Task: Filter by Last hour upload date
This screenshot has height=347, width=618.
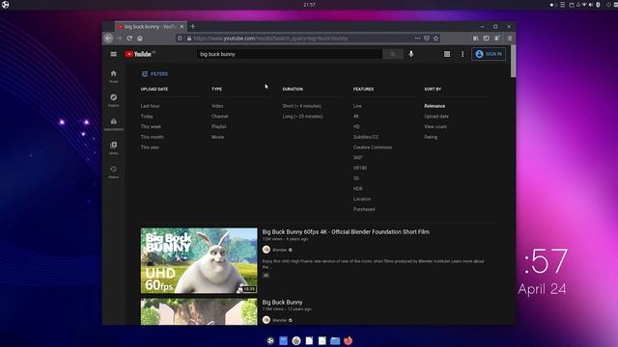Action: [151, 106]
